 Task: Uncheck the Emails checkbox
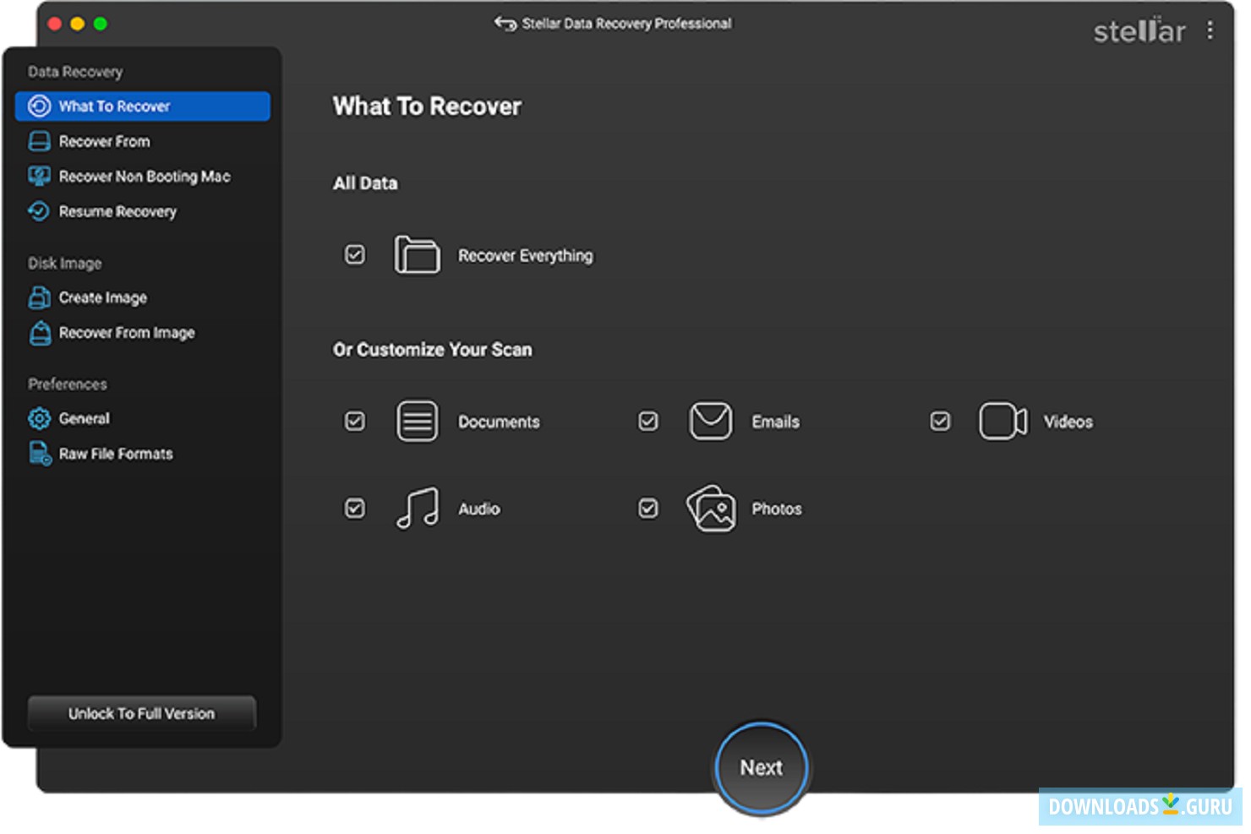tap(648, 421)
